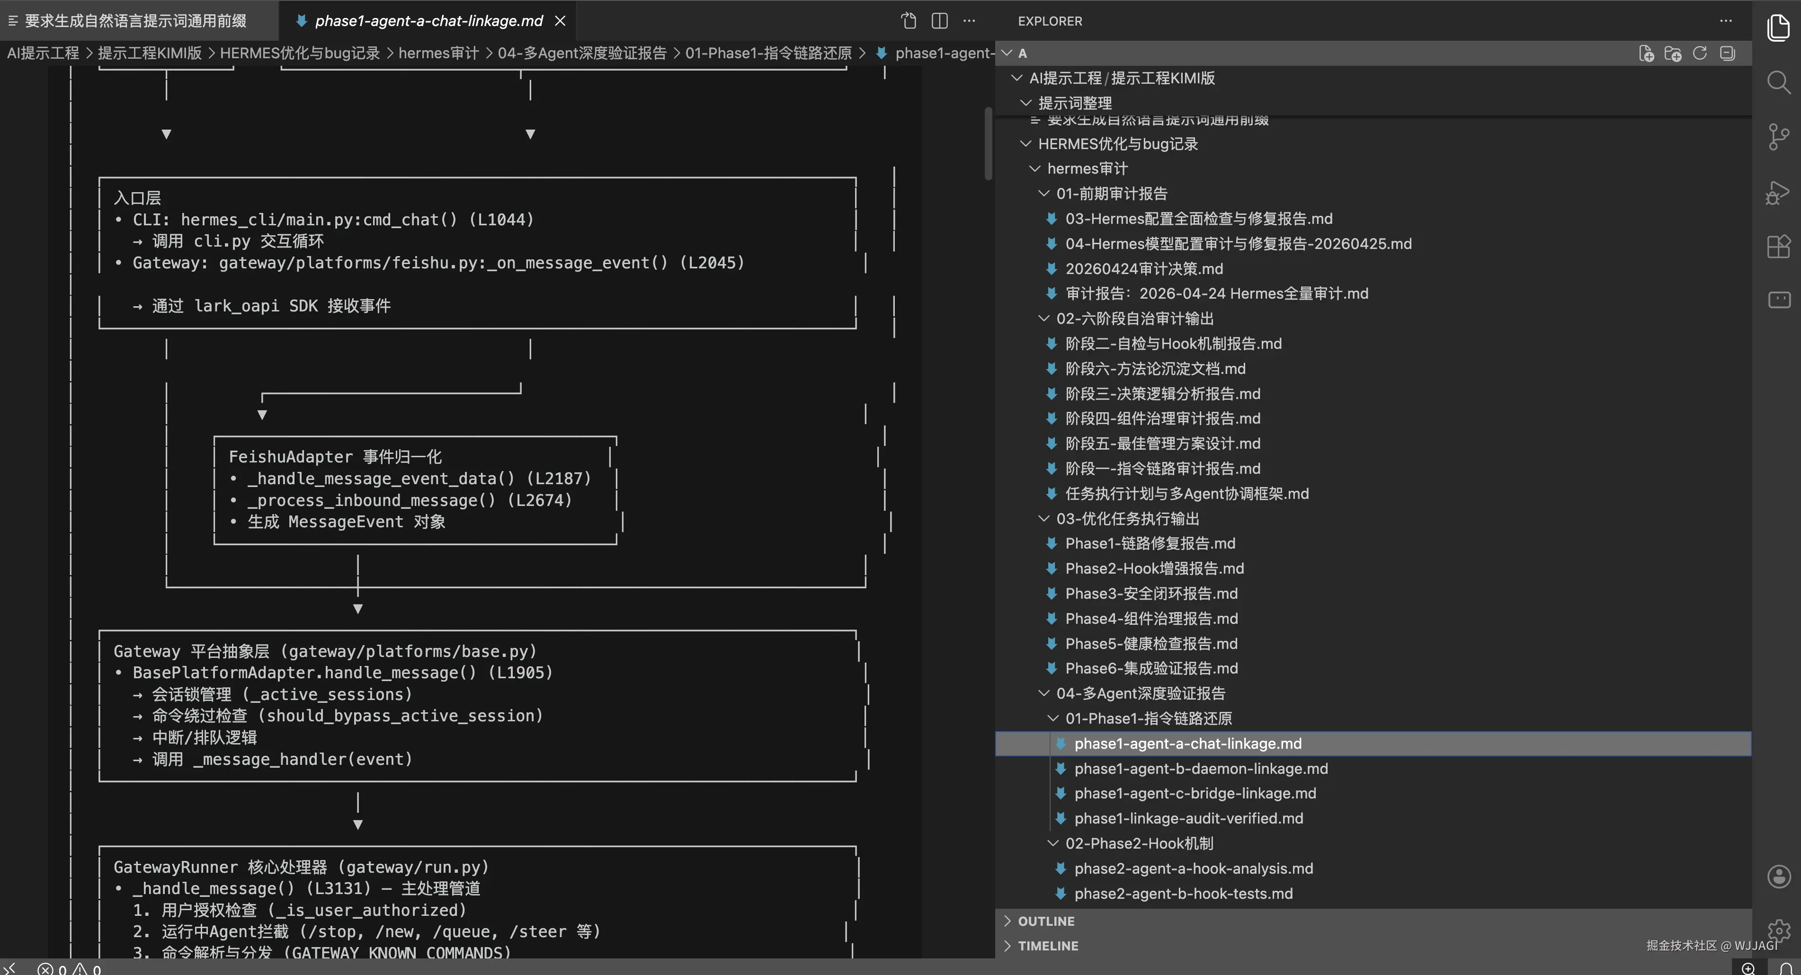1801x975 pixels.
Task: Open phase1-agent-b-daemon-linkage.md file
Action: 1201,769
